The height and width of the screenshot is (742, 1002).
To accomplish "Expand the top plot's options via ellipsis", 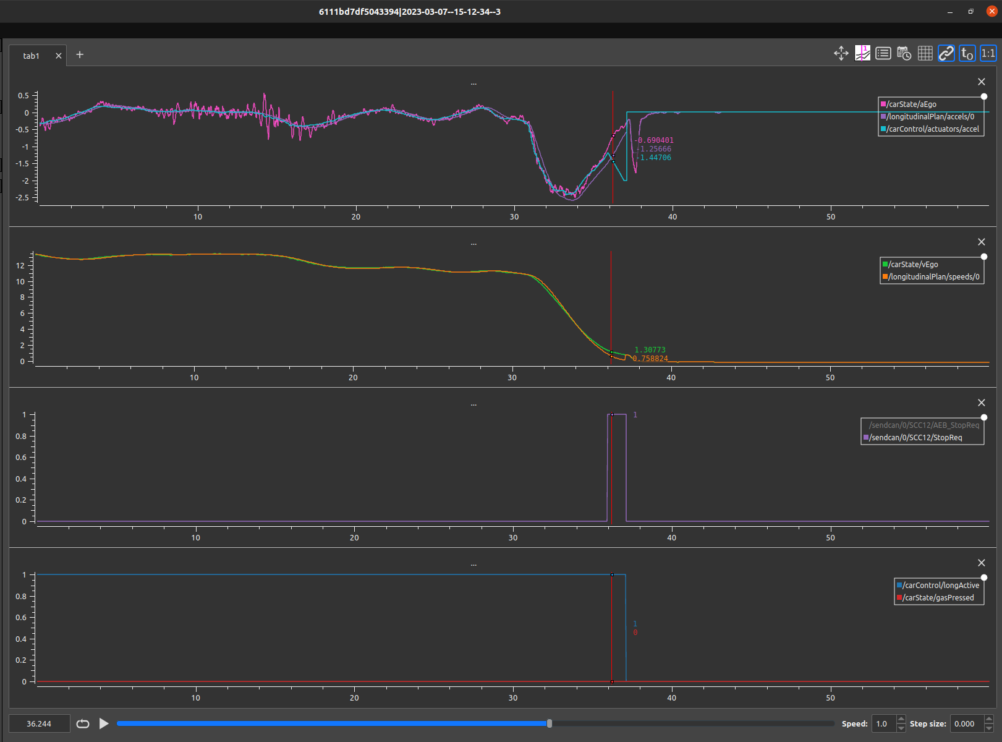I will pyautogui.click(x=473, y=83).
